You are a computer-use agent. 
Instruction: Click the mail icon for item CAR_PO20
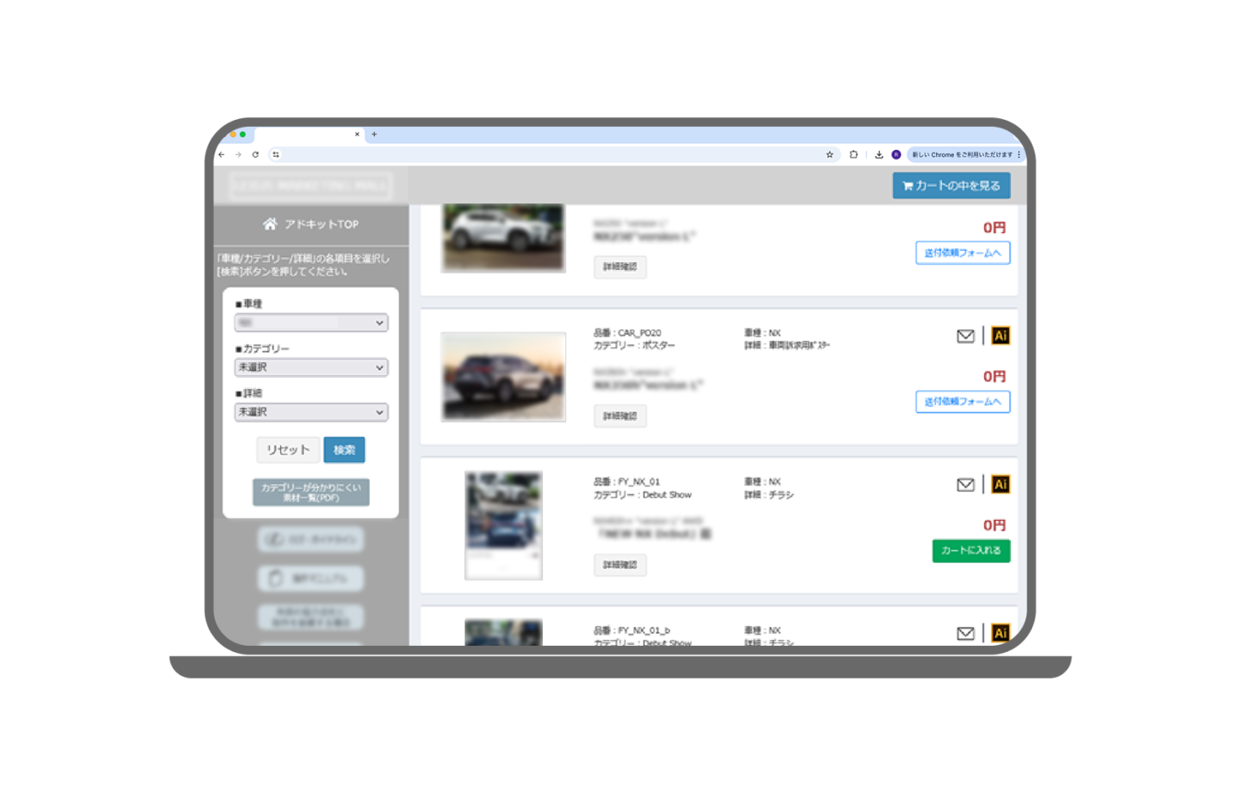point(965,336)
